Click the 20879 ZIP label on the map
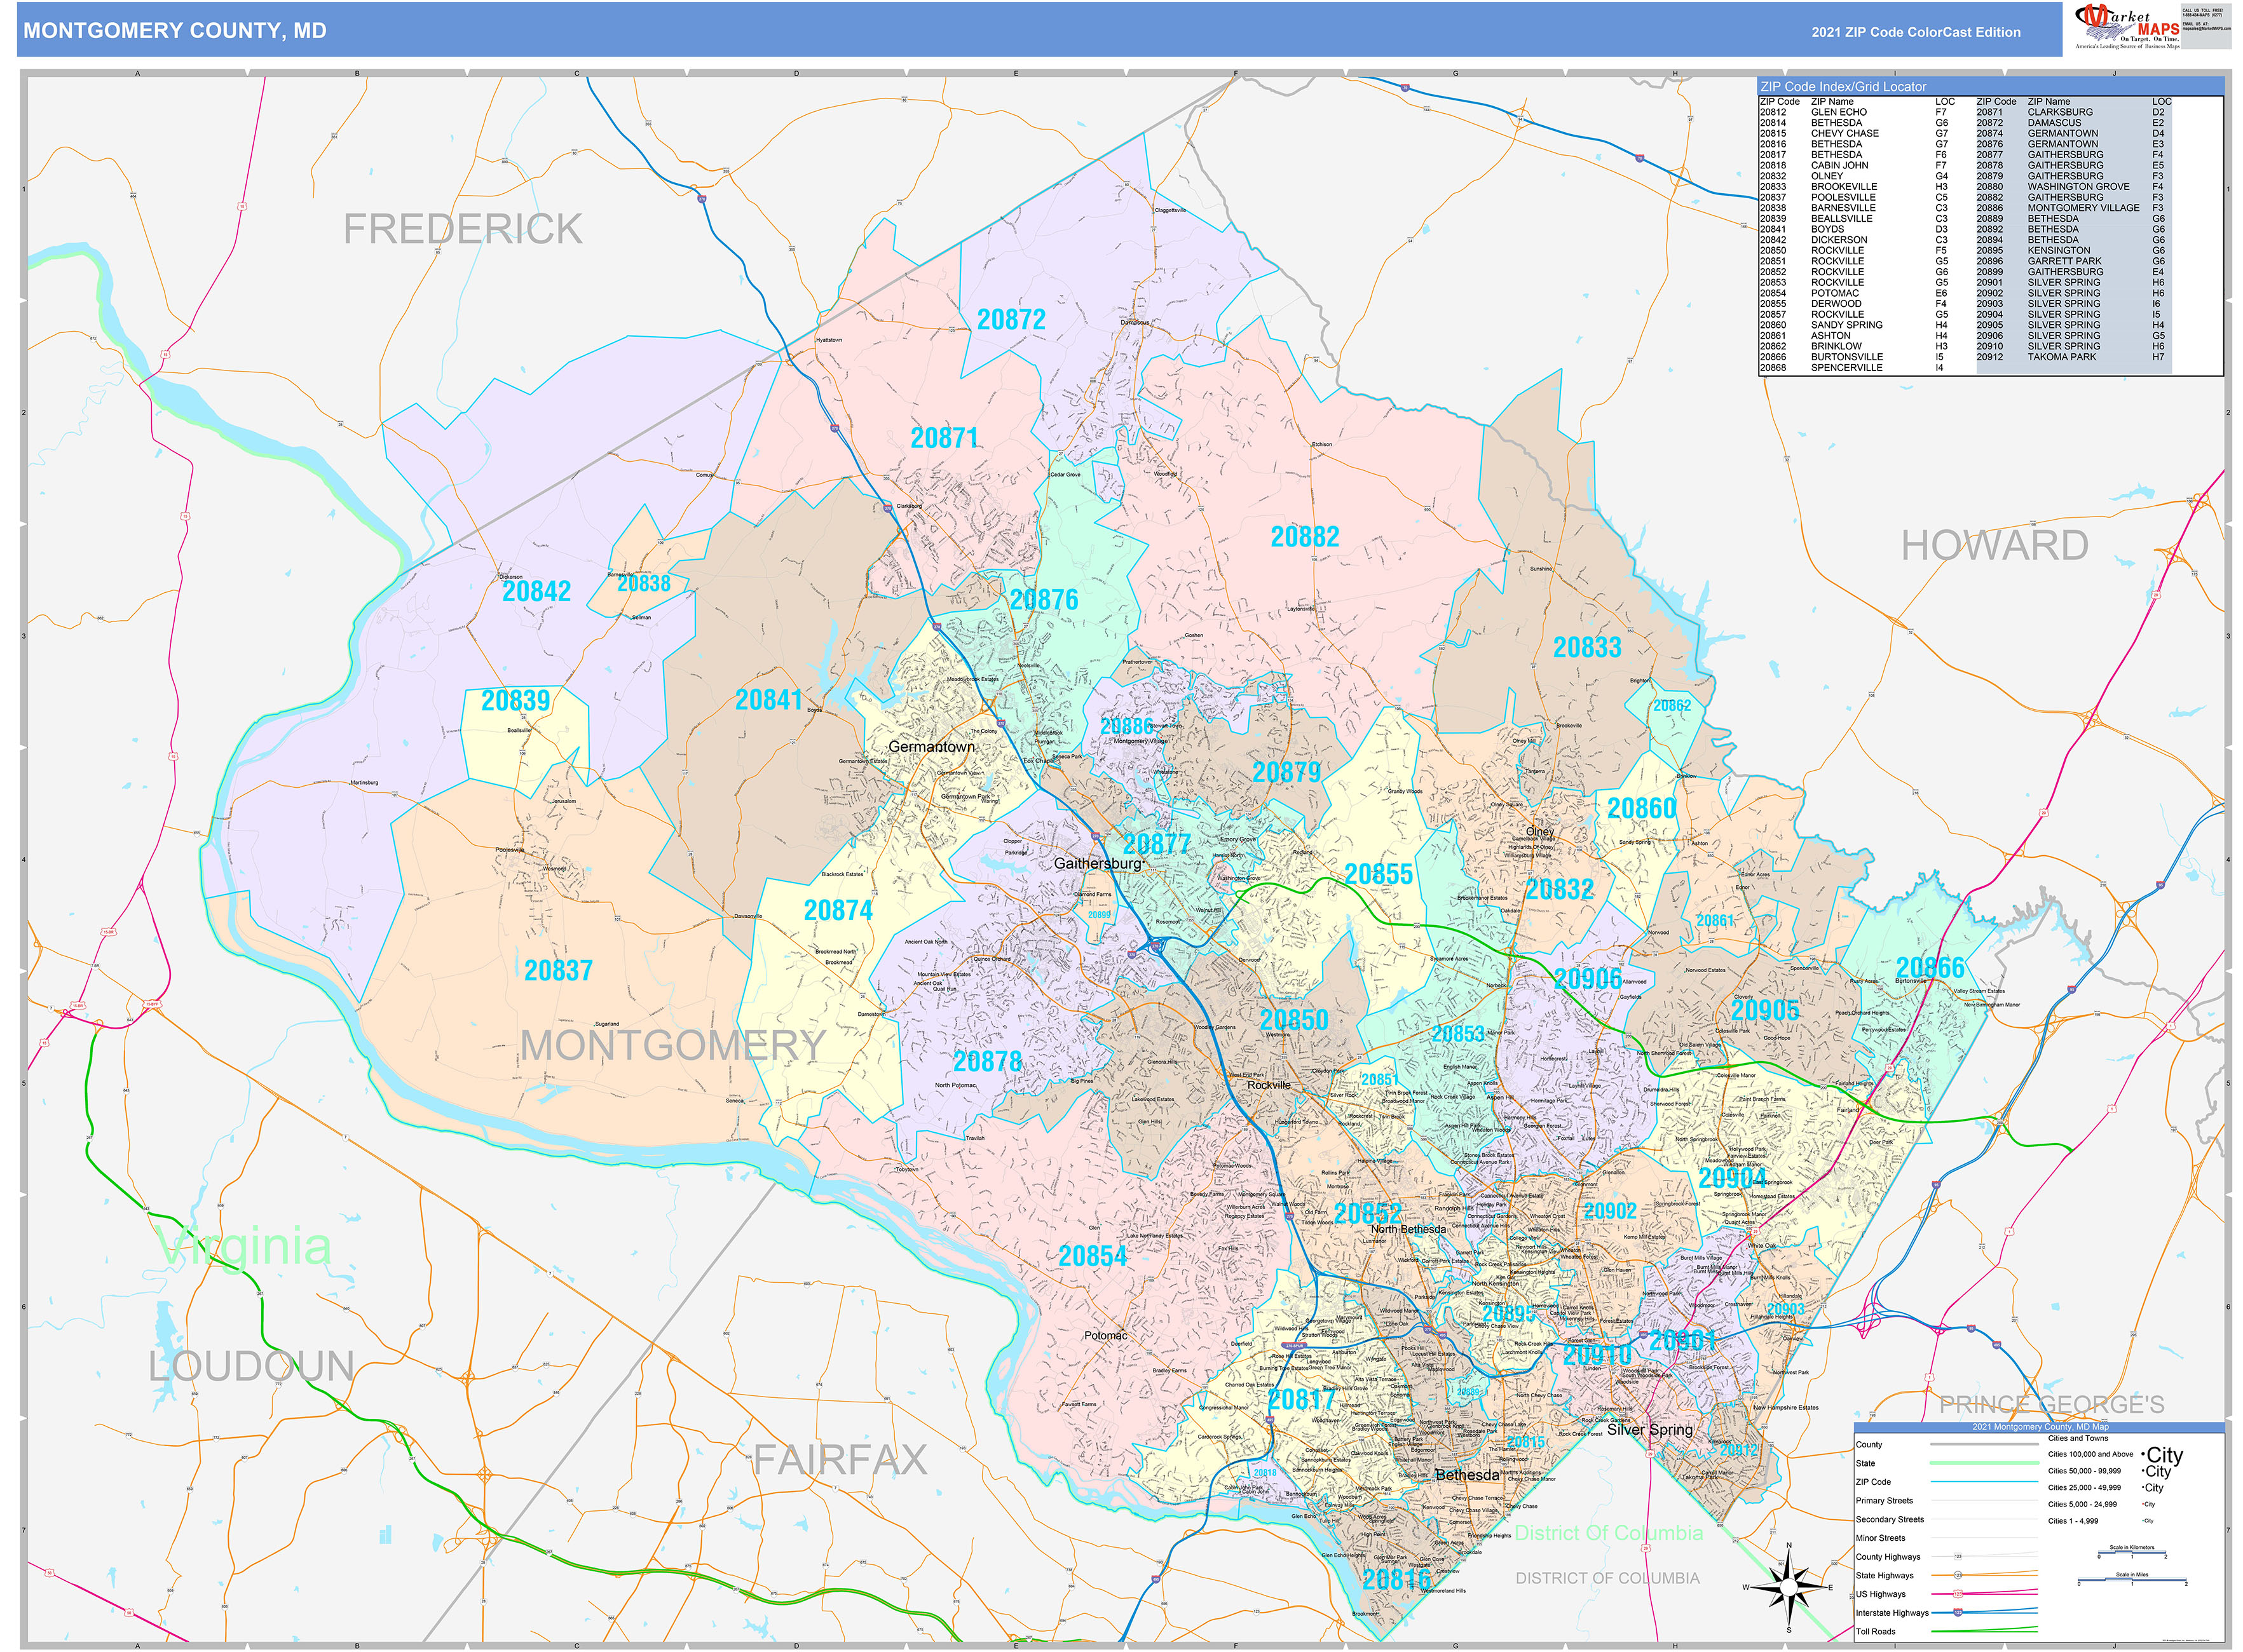Image resolution: width=2243 pixels, height=1652 pixels. point(1286,772)
